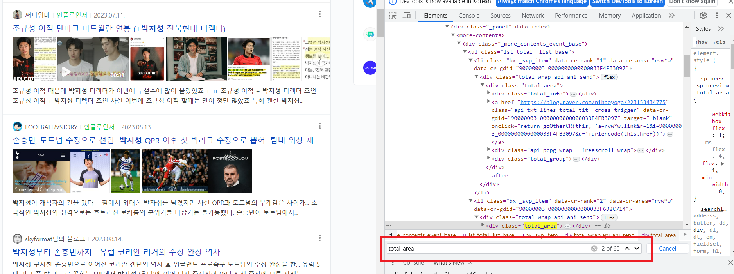Expand the highlighted total_area div node

click(483, 225)
